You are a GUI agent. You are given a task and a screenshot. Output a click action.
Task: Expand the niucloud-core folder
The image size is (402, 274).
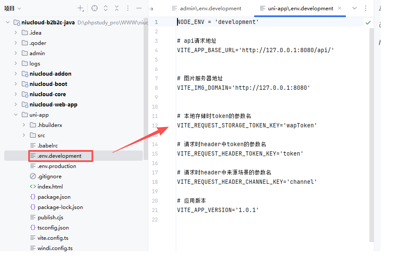pos(16,94)
